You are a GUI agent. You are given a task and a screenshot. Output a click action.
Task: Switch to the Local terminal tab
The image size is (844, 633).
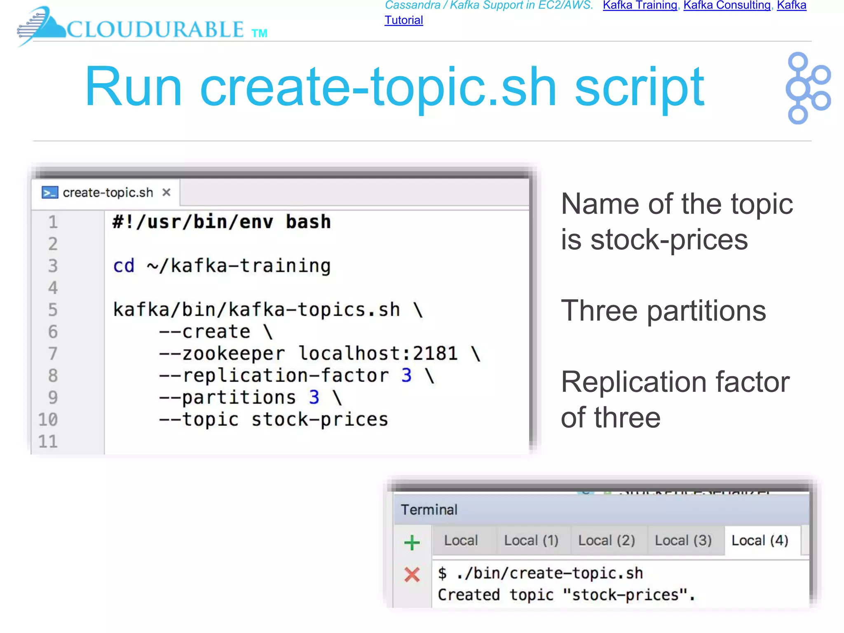click(461, 540)
